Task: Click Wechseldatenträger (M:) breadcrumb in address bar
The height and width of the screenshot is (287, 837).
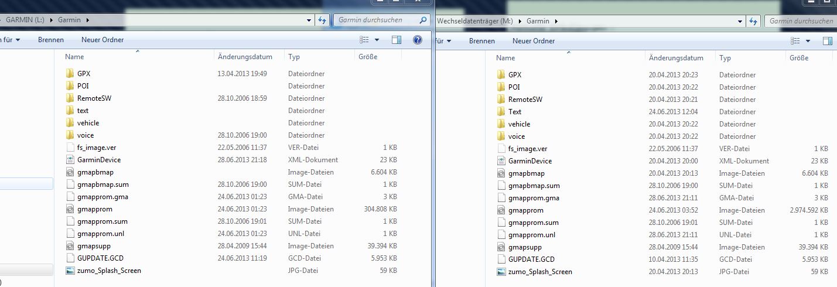Action: coord(474,21)
